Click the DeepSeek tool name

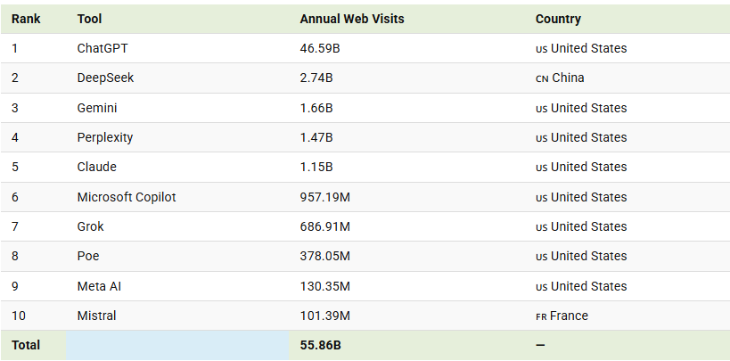[x=105, y=78]
